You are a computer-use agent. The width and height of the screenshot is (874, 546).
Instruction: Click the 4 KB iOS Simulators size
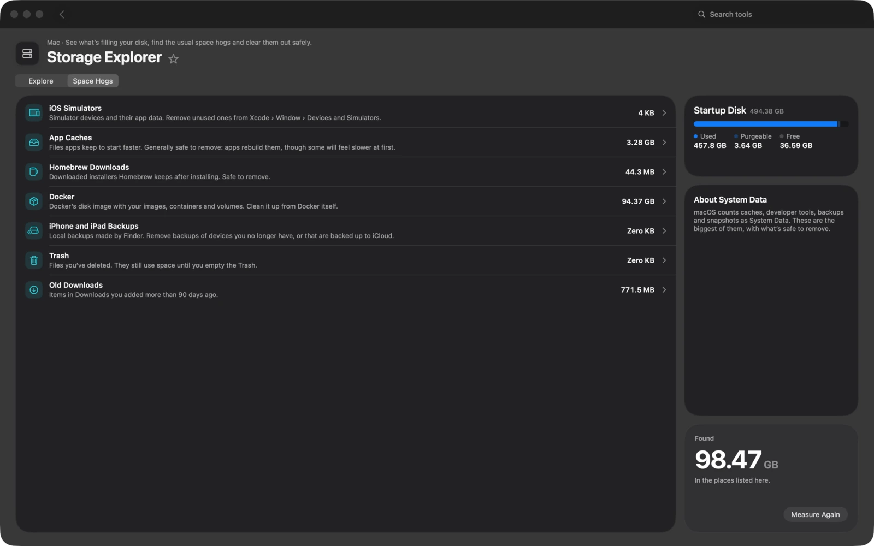point(646,113)
